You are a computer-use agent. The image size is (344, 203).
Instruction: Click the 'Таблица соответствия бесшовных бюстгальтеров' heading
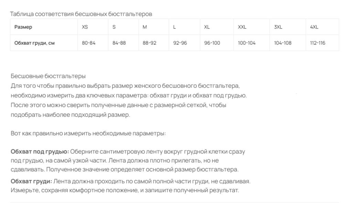point(81,14)
